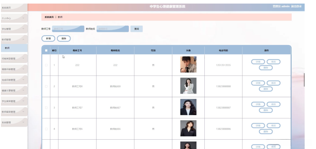
Task: Click phone number 13823888887
Action: coord(223,108)
